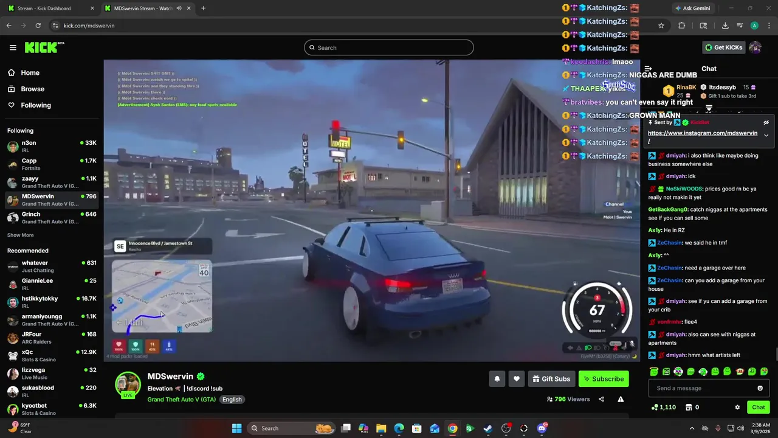
Task: Click Gift Subs button
Action: (x=551, y=379)
